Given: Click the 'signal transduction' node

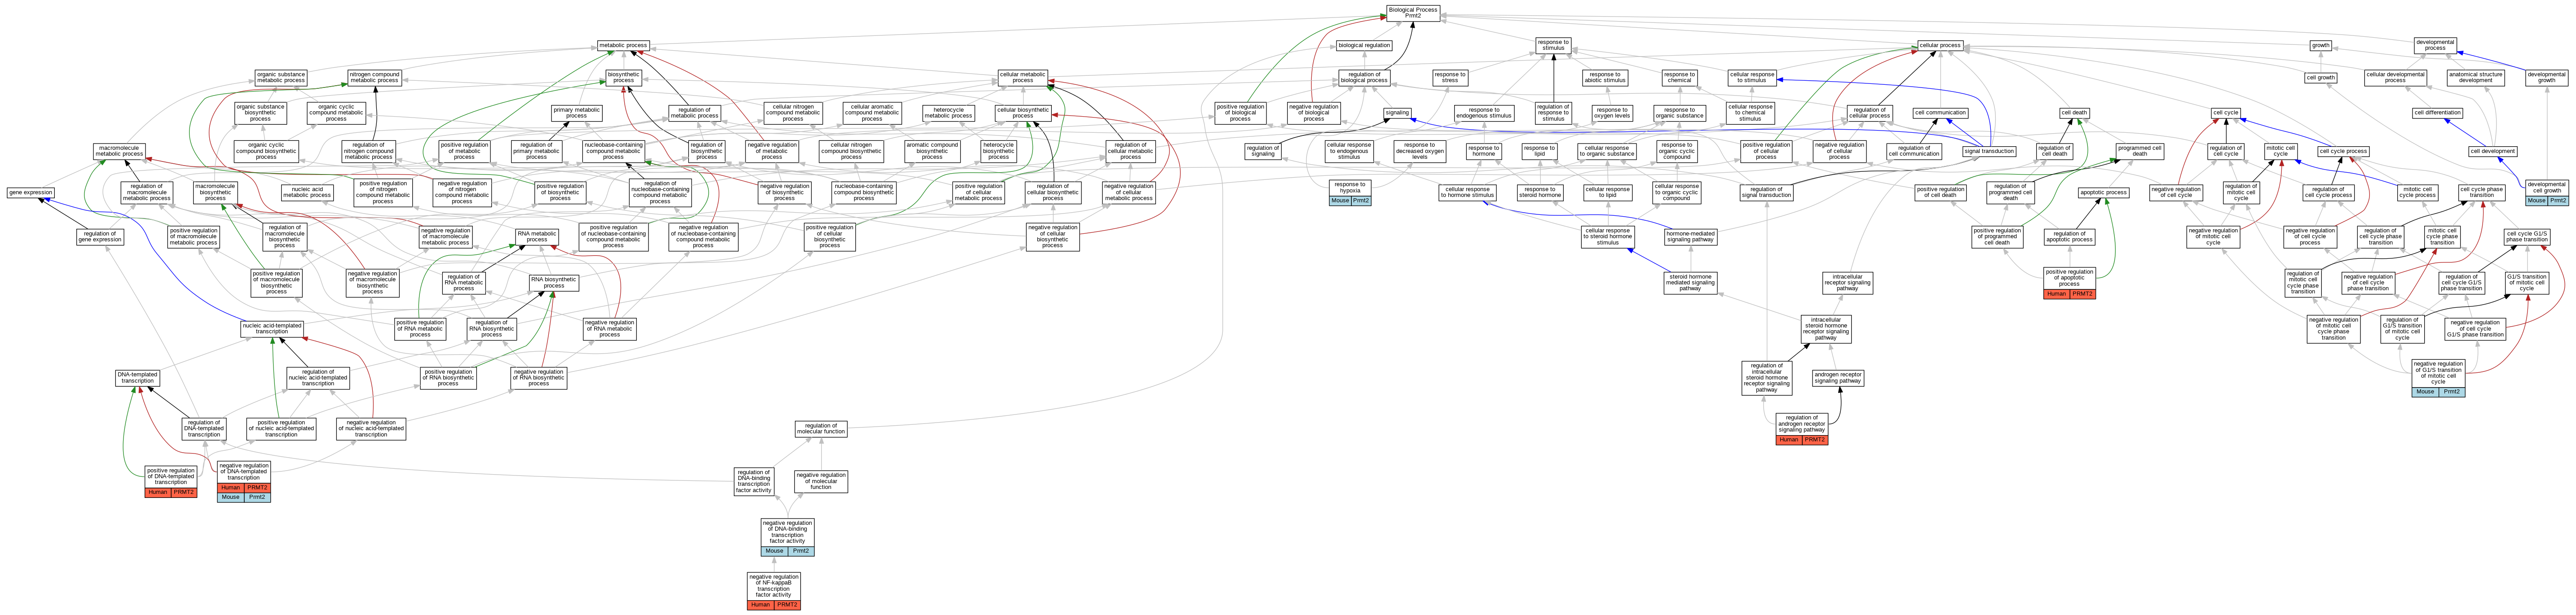Looking at the screenshot, I should point(1989,151).
